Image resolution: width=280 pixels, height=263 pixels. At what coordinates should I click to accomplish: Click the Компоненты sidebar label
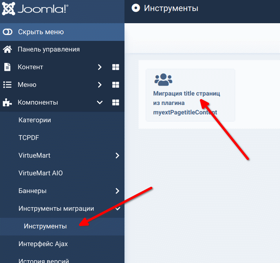(x=38, y=103)
